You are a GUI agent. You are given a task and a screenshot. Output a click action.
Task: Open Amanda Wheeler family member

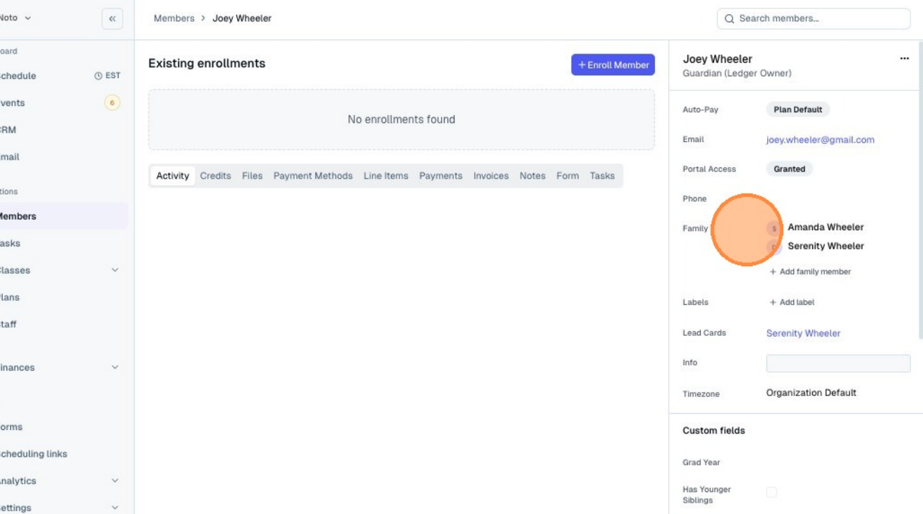(x=826, y=227)
